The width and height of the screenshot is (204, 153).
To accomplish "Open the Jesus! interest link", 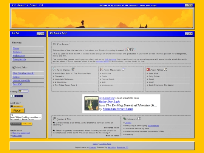I will pos(128,123).
